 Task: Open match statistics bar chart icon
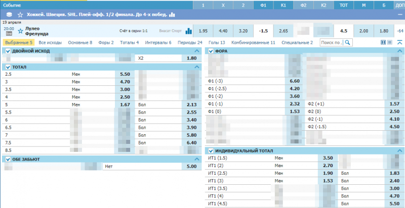188,31
